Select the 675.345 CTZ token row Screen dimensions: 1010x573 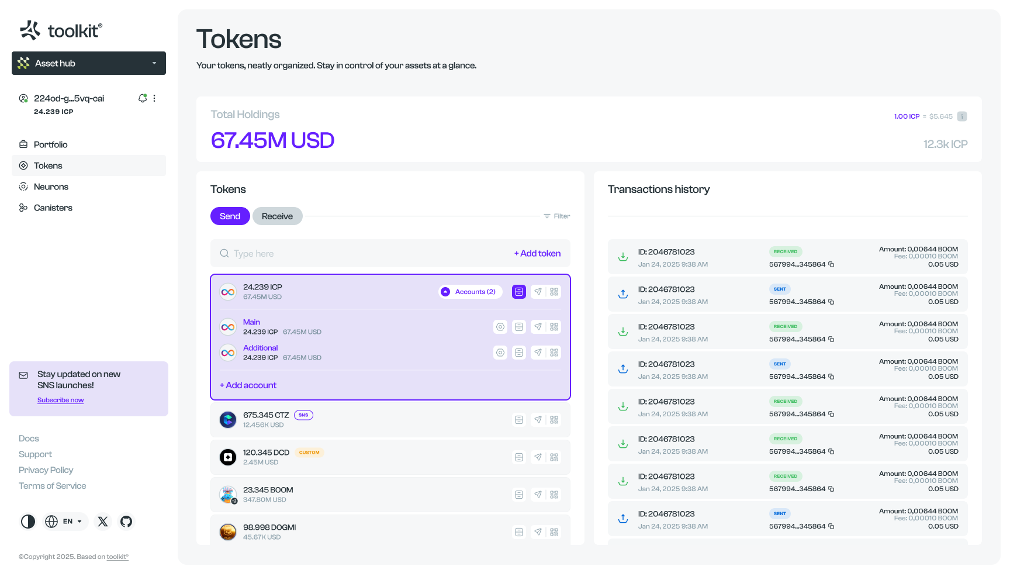click(x=390, y=420)
